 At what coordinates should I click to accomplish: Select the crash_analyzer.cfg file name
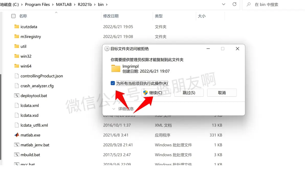coord(37,86)
